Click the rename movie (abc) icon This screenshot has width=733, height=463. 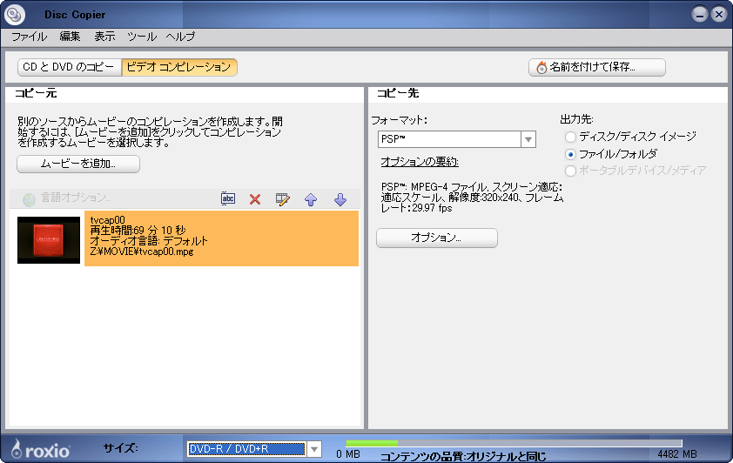[228, 198]
